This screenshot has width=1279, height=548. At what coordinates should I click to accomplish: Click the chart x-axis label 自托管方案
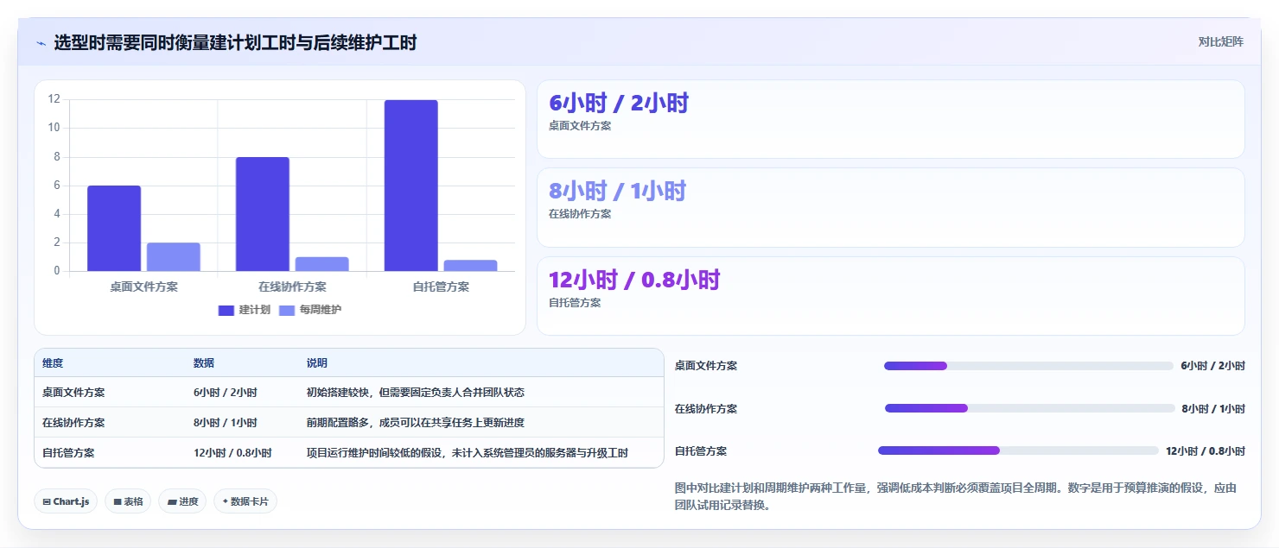(x=441, y=287)
